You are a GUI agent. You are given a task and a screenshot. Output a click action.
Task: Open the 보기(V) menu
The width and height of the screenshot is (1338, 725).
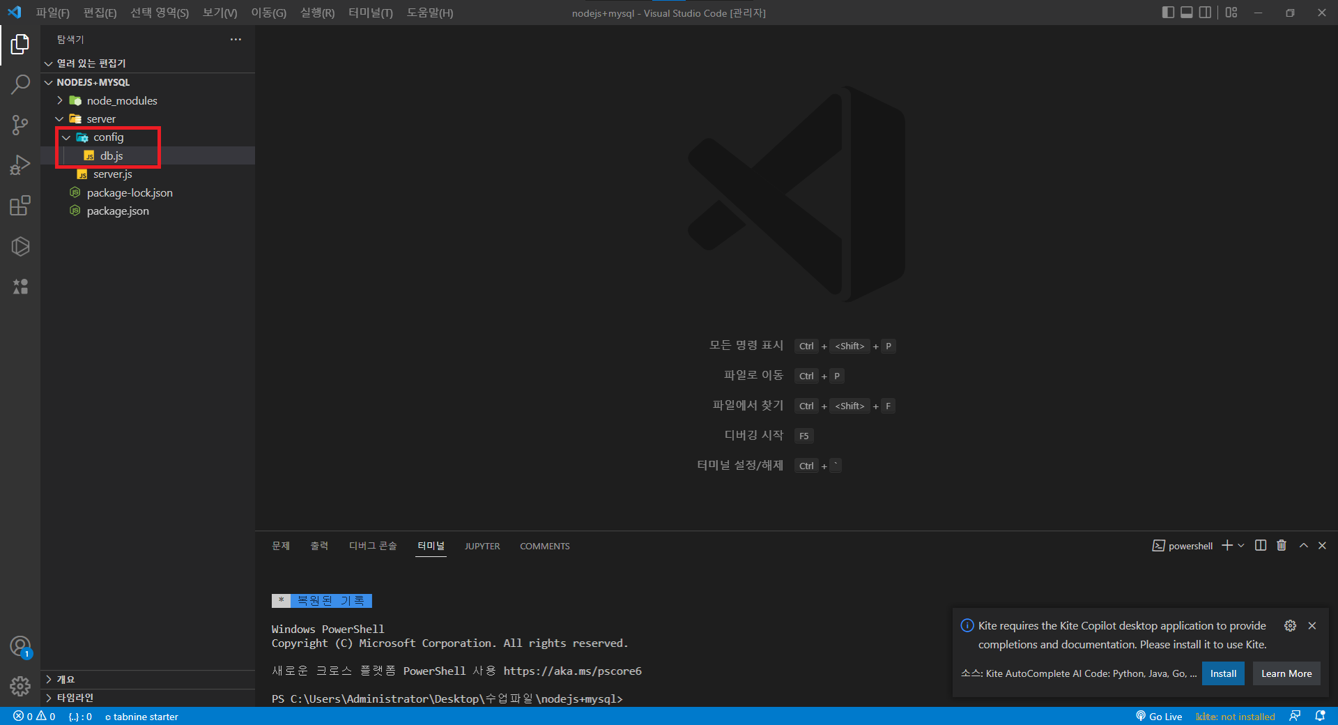click(x=220, y=13)
